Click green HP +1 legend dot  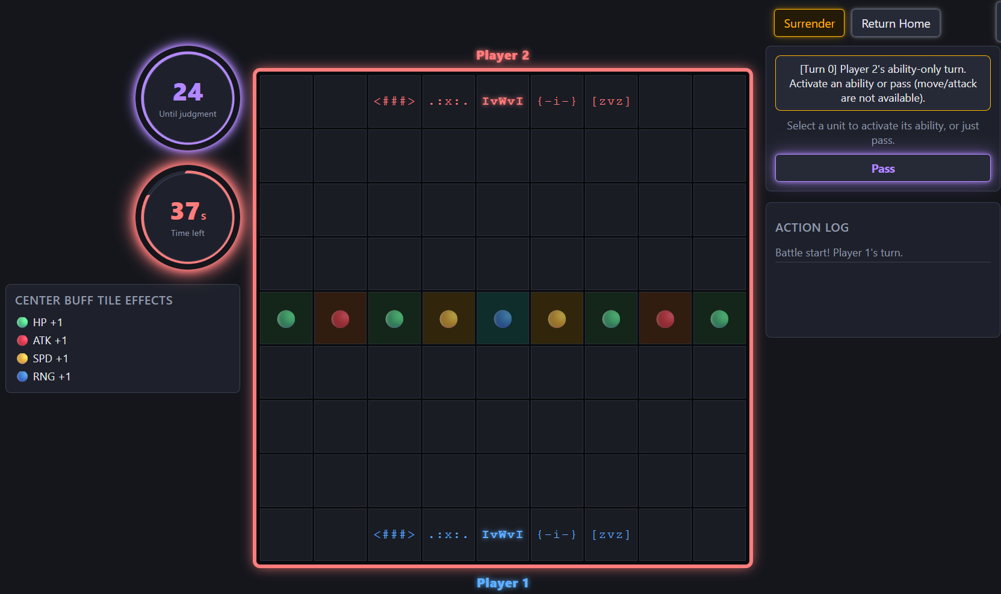tap(22, 322)
